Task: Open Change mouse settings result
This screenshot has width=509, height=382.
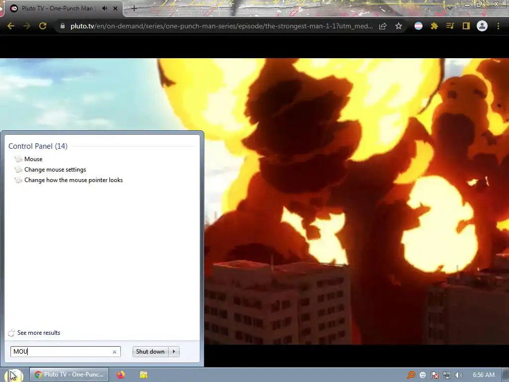Action: 55,170
